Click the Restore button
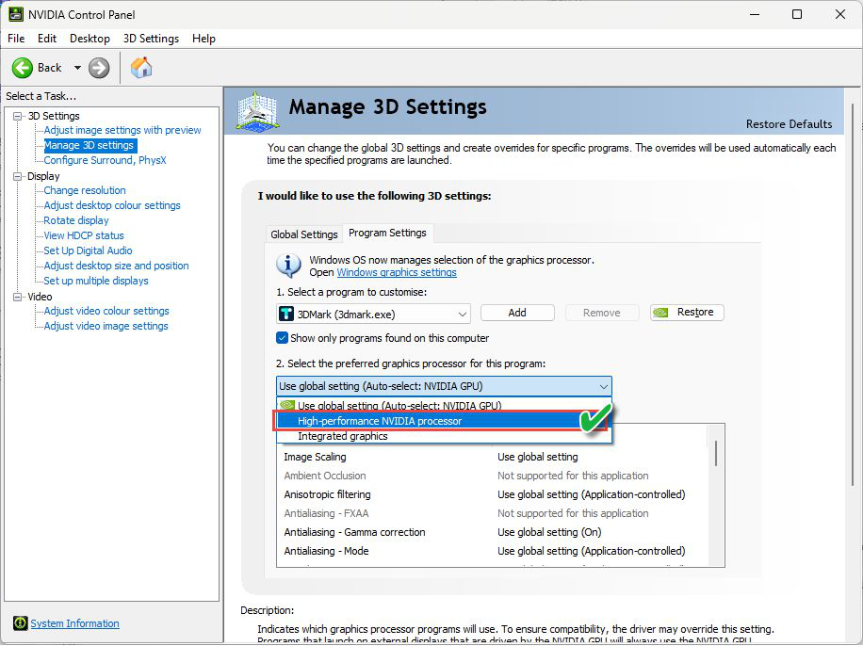This screenshot has width=863, height=646. click(687, 313)
